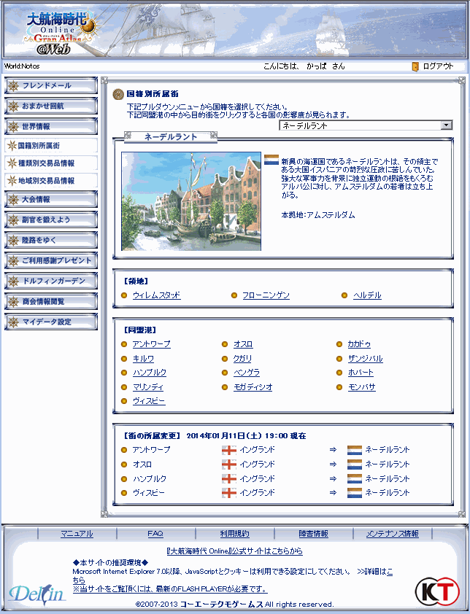Open the 商会情報閲覧 menu button
Image resolution: width=470 pixels, height=614 pixels.
tap(51, 301)
